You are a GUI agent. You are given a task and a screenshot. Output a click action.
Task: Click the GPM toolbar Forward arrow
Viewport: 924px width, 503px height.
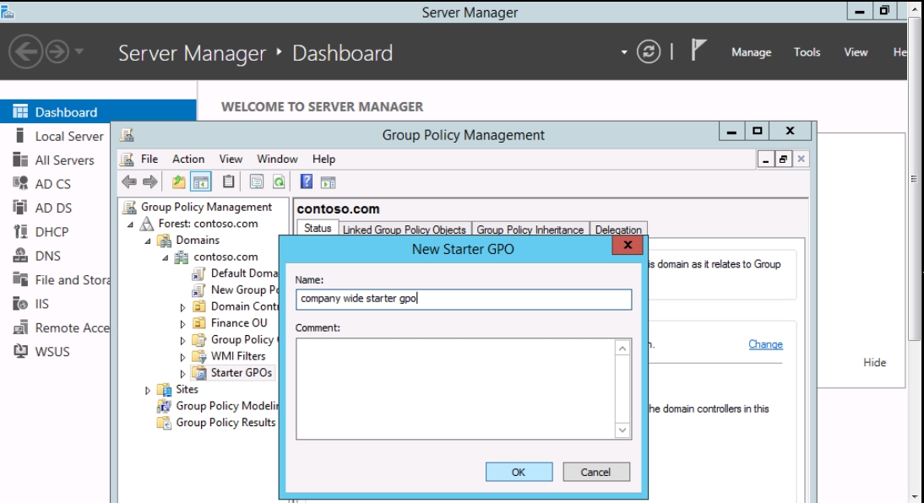click(x=150, y=182)
